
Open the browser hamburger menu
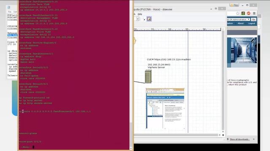(254, 13)
